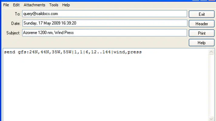Image resolution: width=216 pixels, height=121 pixels.
Task: Click the scrollbar down arrow in message body
Action: 211,119
